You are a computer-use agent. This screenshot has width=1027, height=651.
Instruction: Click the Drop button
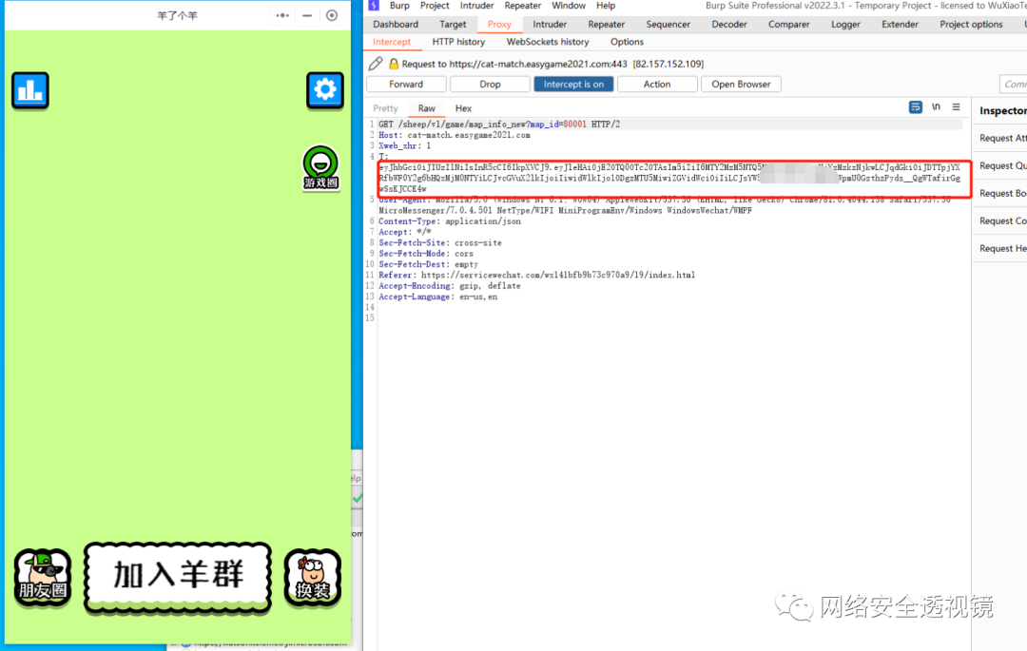point(490,85)
